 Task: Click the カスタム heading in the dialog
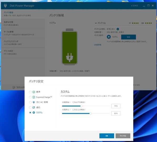click(65, 92)
